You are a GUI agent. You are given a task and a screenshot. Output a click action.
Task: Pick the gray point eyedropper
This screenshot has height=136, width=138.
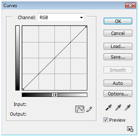pos(118,107)
